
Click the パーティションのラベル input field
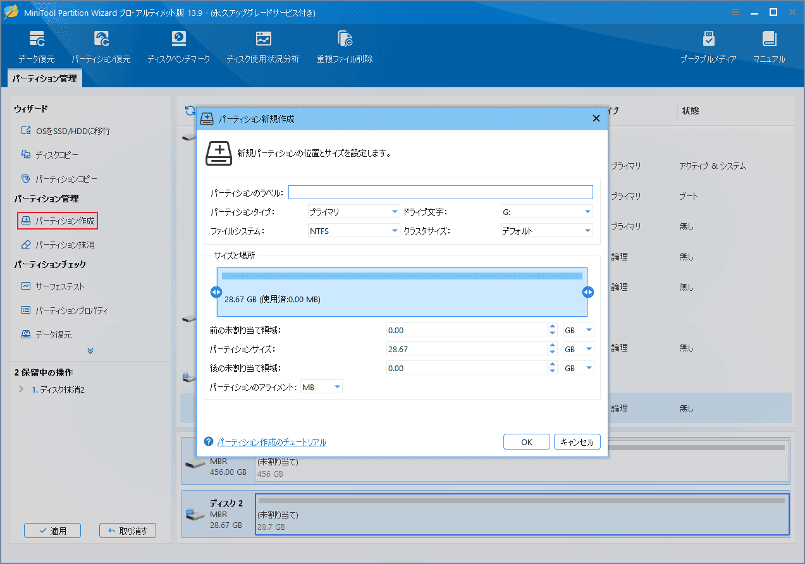[440, 192]
